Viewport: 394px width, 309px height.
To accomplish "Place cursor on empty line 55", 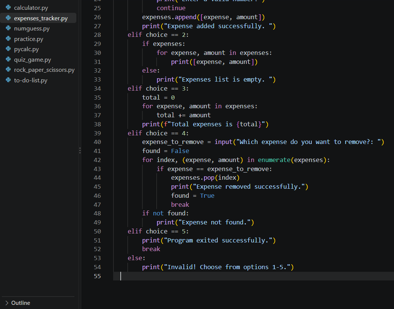I will 253,276.
